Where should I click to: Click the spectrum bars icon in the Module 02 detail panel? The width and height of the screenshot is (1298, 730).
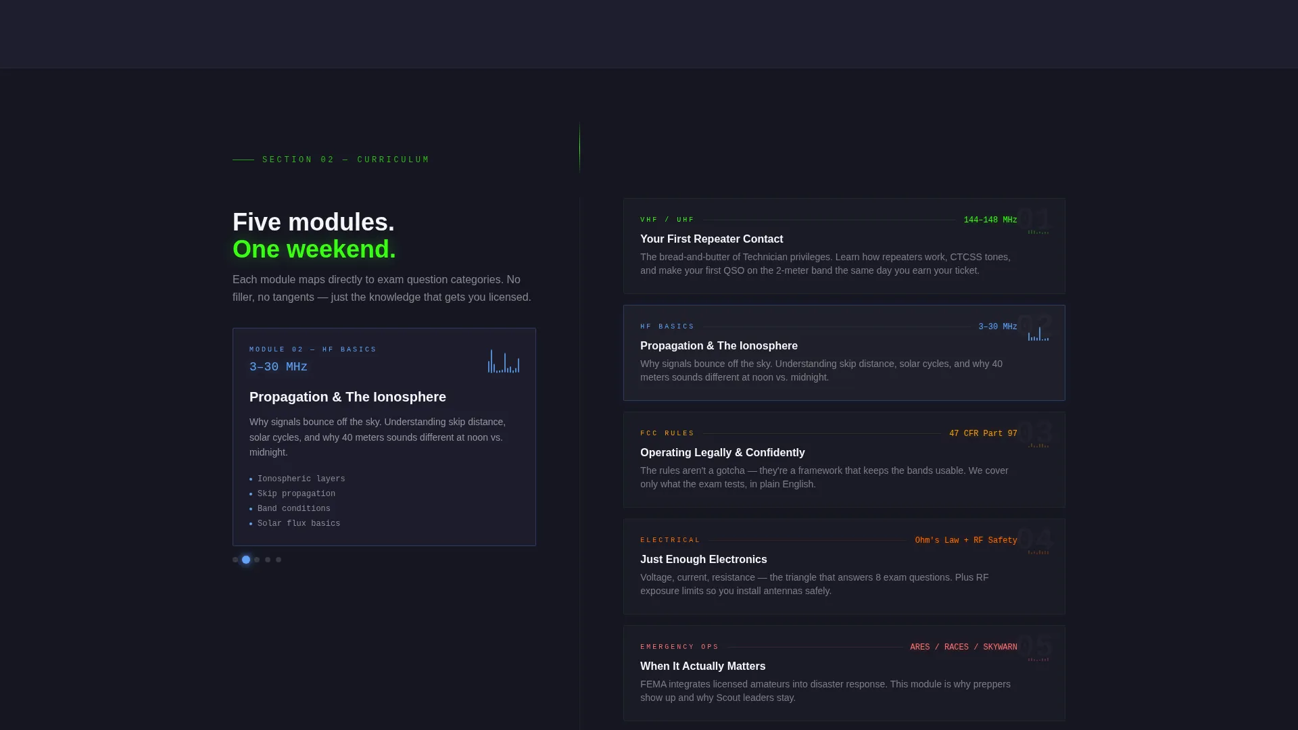click(x=504, y=361)
